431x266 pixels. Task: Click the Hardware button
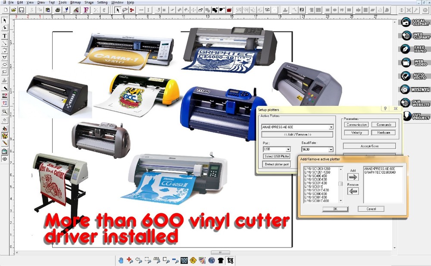384,133
